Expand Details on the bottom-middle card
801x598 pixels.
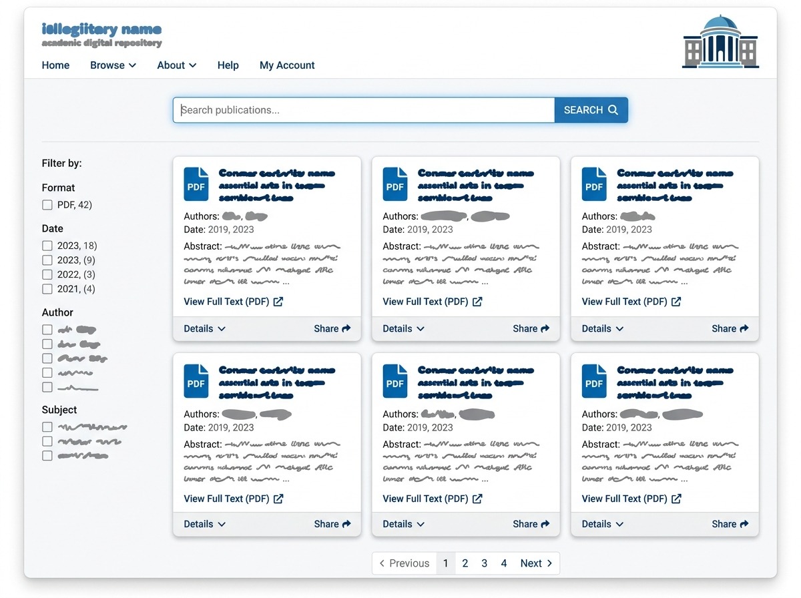click(404, 524)
